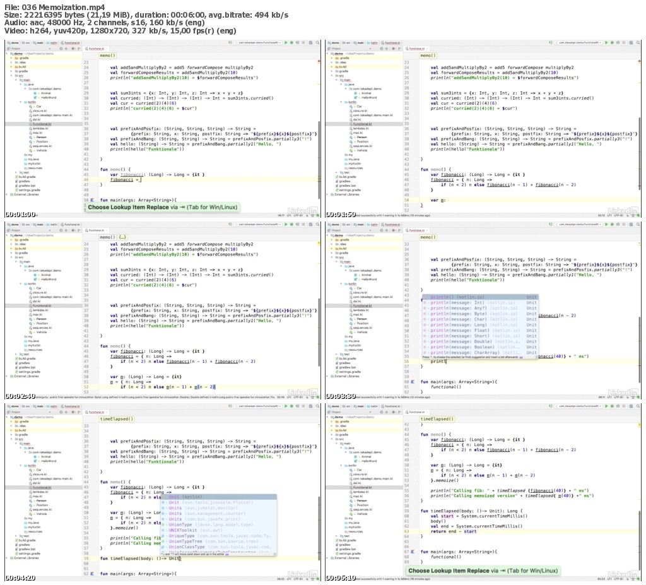
Task: Click Kotlin gutter icon beside main in 00:03:30 frame
Action: point(413,382)
